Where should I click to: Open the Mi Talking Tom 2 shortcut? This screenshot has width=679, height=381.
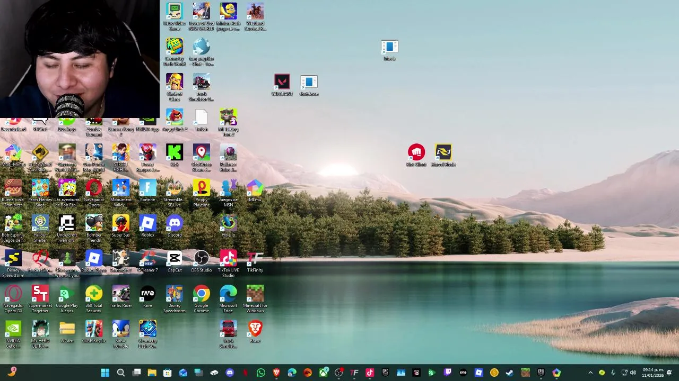(228, 122)
